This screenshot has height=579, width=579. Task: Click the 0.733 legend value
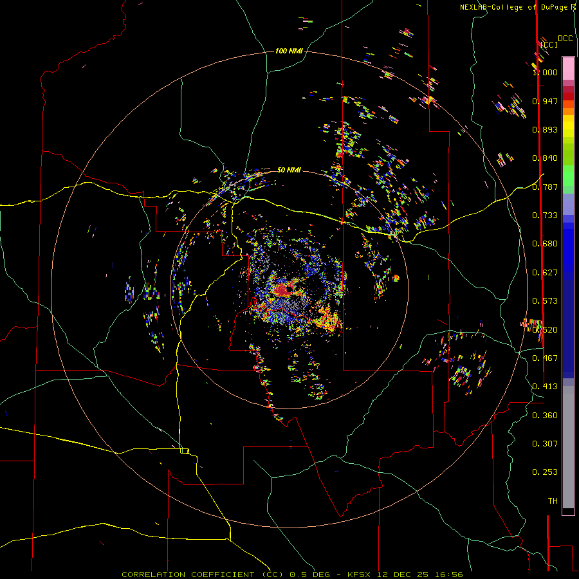click(545, 215)
